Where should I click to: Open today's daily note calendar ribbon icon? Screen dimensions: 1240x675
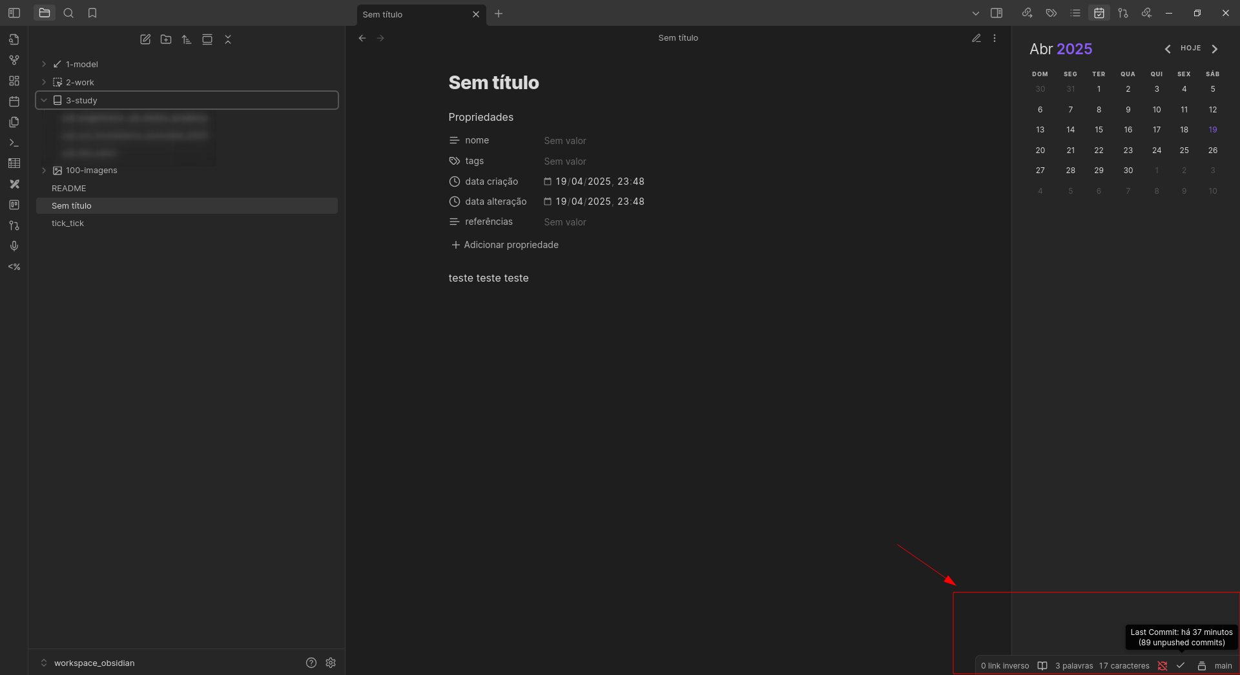[14, 101]
